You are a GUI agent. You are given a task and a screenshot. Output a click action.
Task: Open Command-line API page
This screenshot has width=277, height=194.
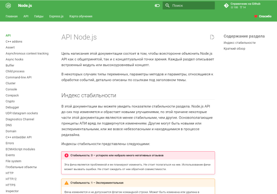(18, 77)
